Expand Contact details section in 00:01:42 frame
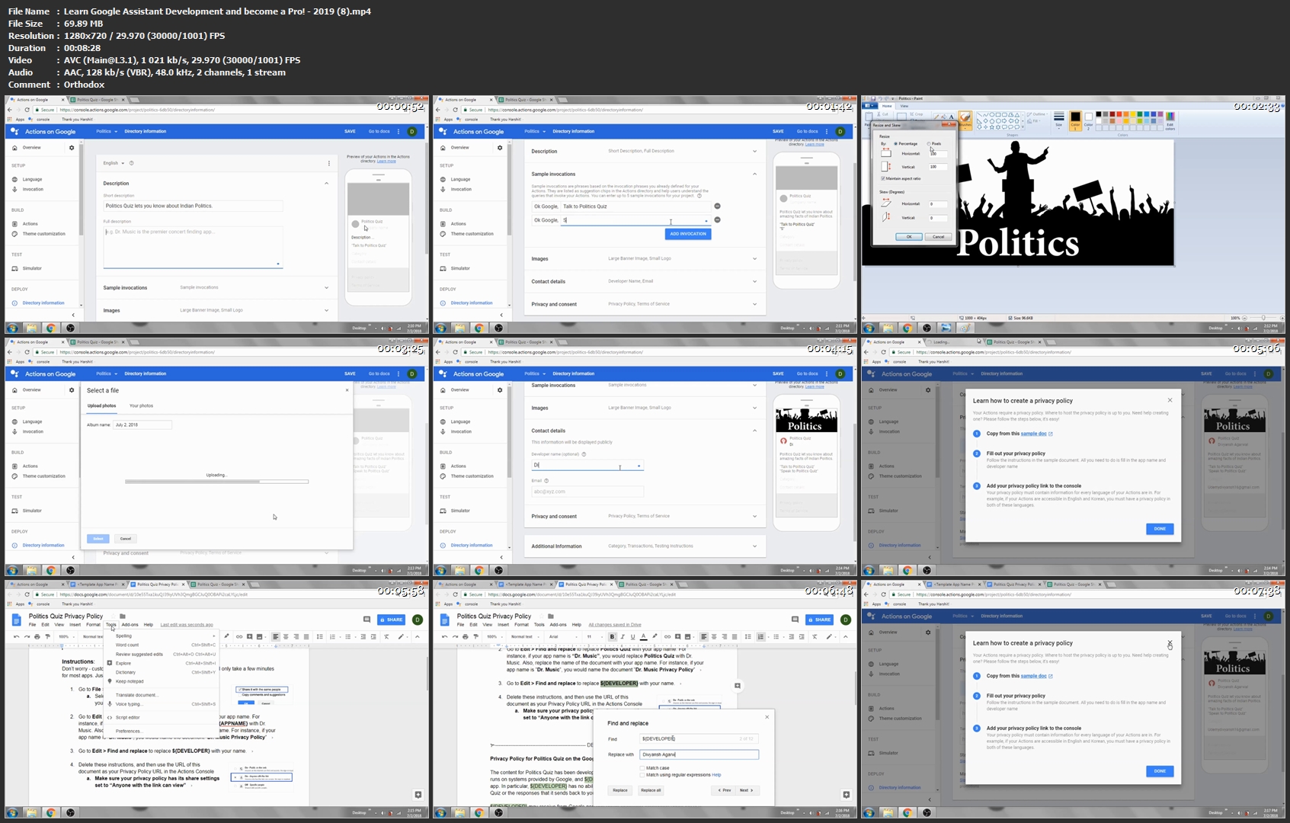The height and width of the screenshot is (823, 1290). 645,281
